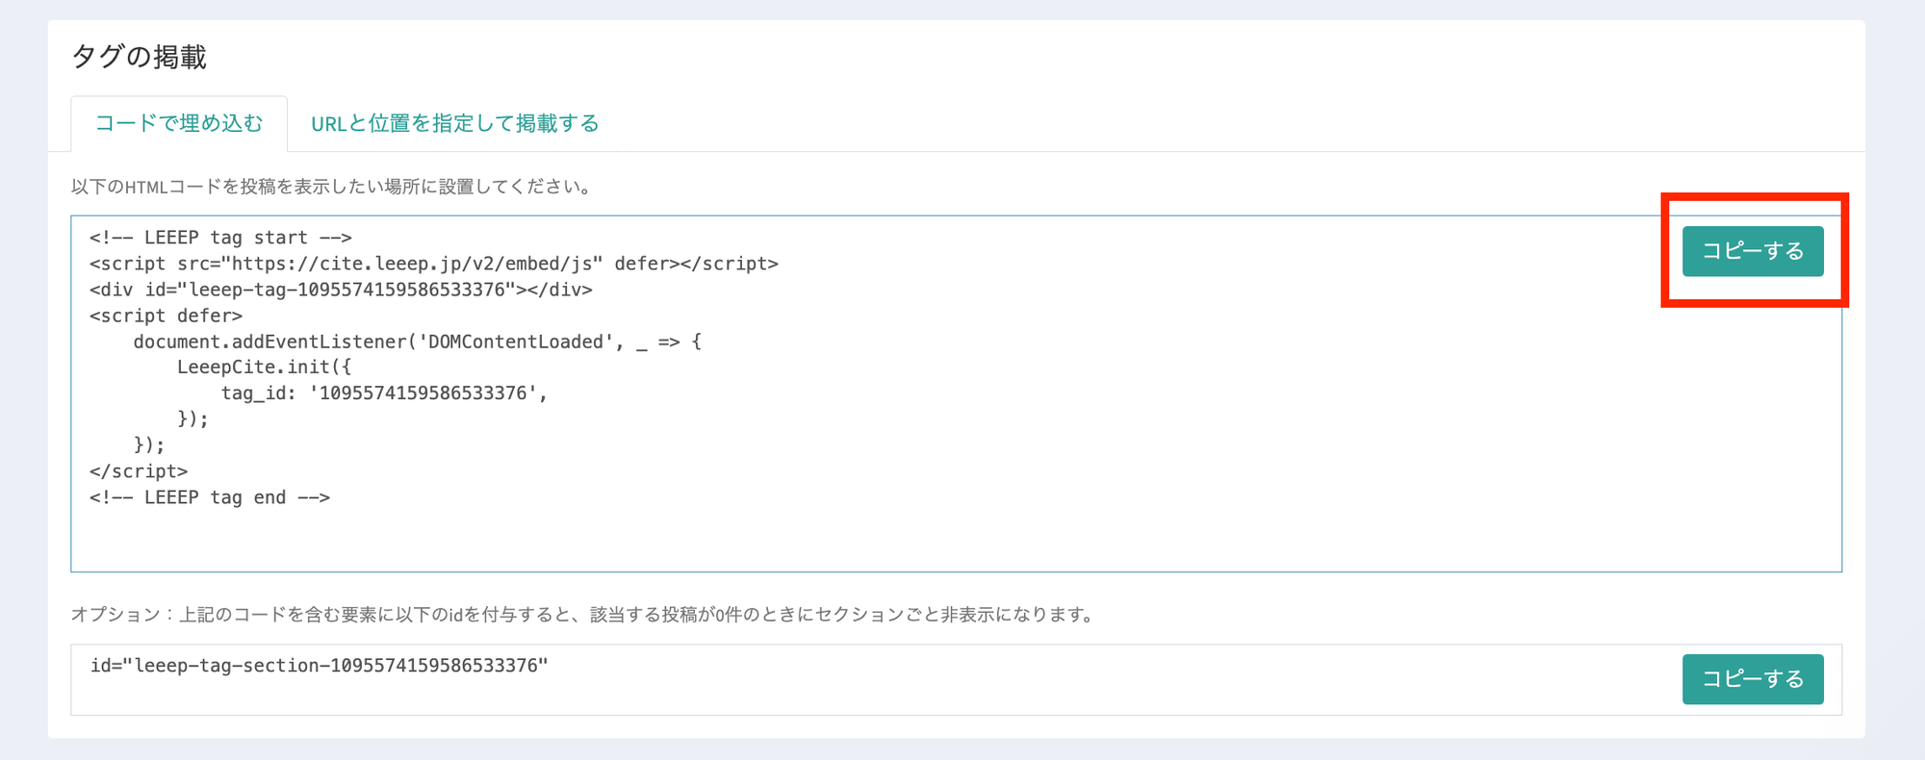The width and height of the screenshot is (1925, 760).
Task: Click the "LeeepCite.init({" code line
Action: pyautogui.click(x=264, y=367)
